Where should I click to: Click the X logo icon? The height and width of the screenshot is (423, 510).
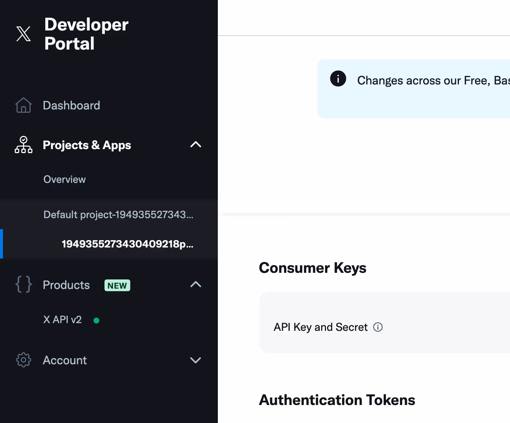24,34
